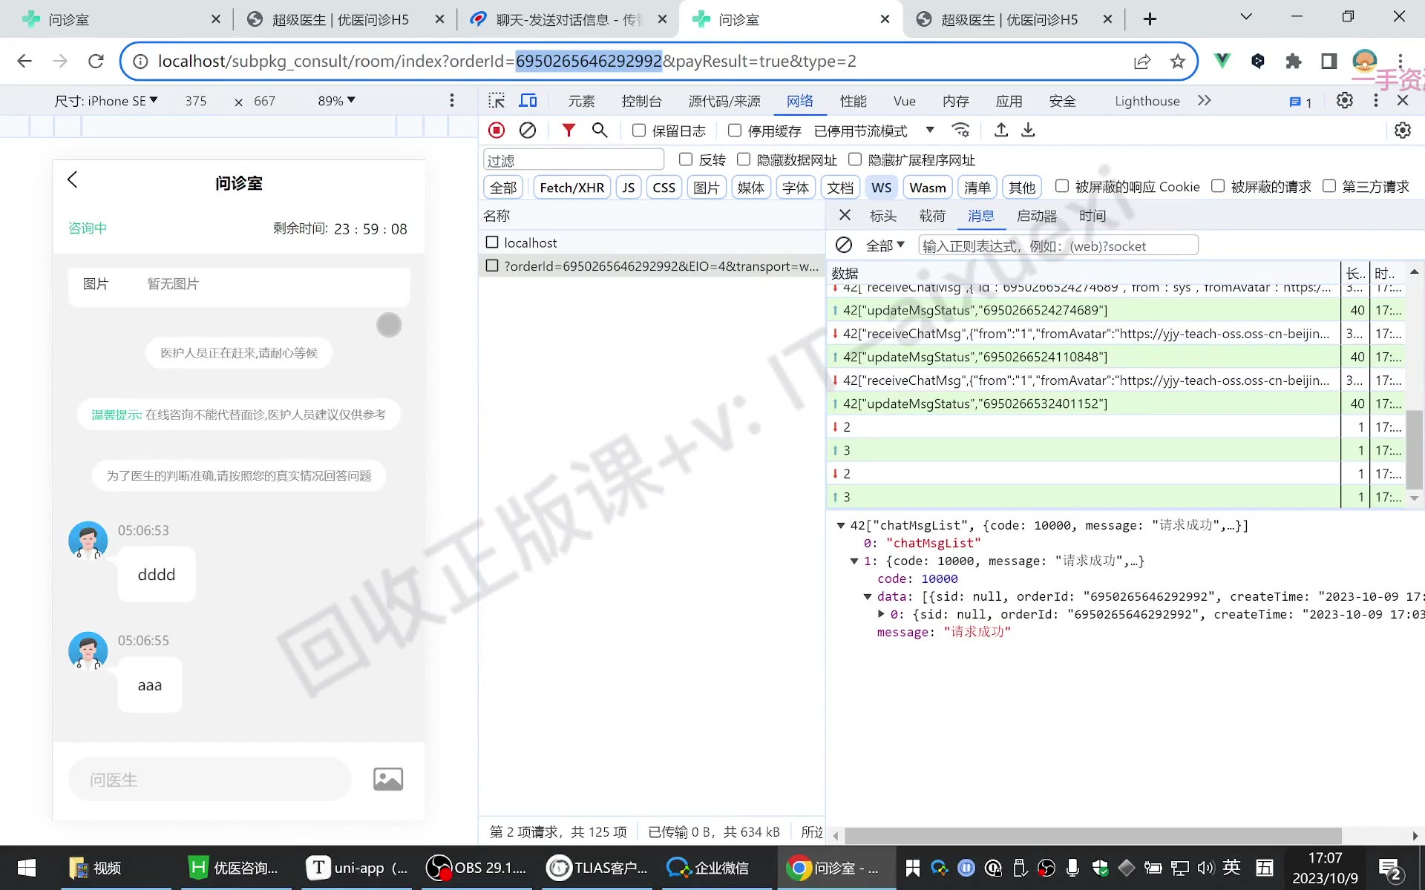This screenshot has height=890, width=1425.
Task: Check 被屏蔽的请求 option
Action: (1218, 186)
